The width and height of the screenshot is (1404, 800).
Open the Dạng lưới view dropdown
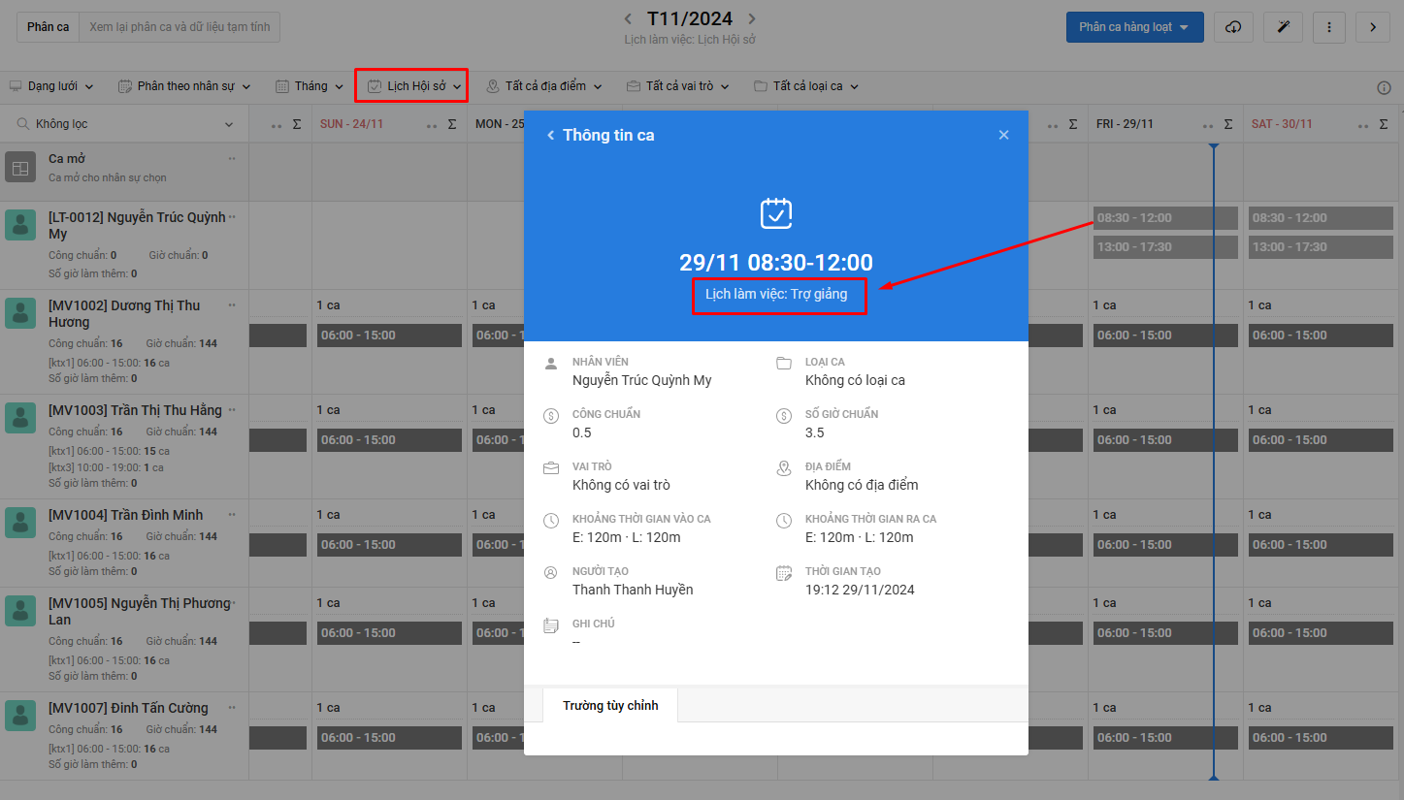point(51,86)
